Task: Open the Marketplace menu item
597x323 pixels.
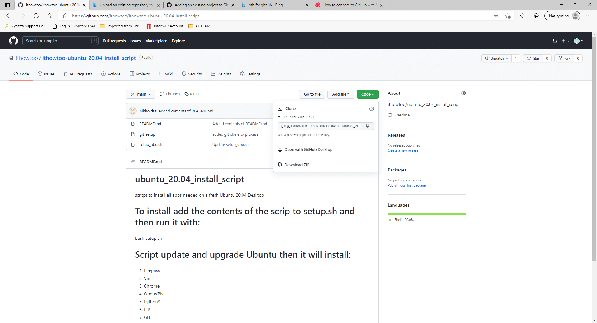Action: click(156, 41)
